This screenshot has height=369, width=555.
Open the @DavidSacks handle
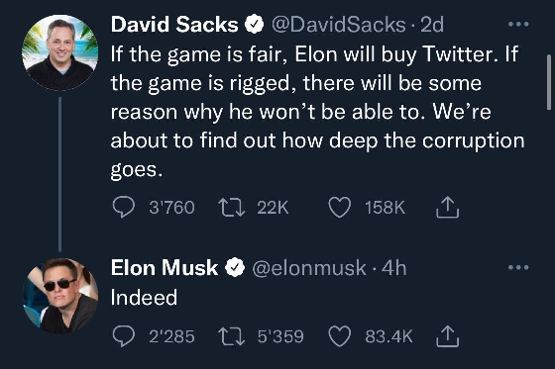[338, 25]
